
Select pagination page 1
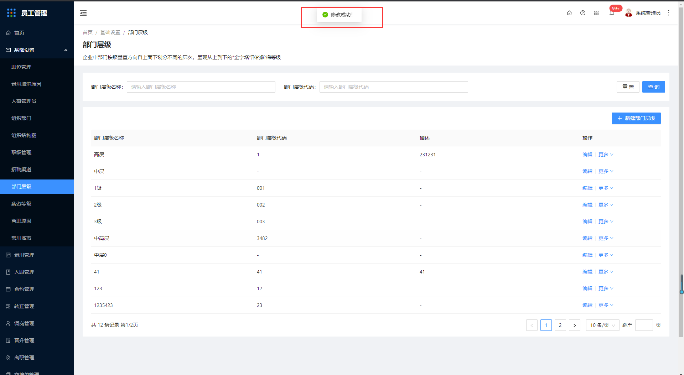[x=546, y=325]
